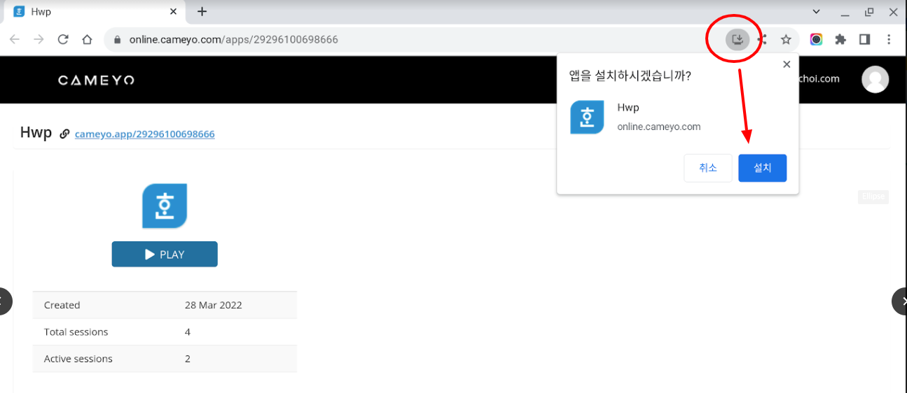Click the large Hwp app icon
This screenshot has height=393, width=907.
tap(165, 206)
